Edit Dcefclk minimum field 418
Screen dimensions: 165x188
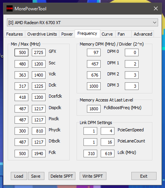[x=21, y=97]
